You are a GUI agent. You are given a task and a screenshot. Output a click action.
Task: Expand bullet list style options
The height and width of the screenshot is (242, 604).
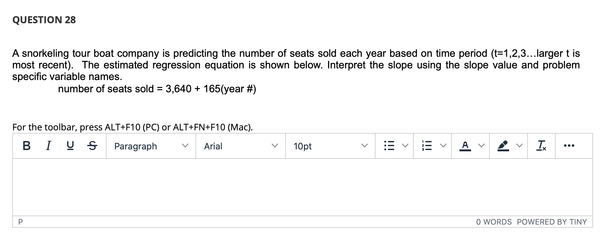tap(405, 146)
